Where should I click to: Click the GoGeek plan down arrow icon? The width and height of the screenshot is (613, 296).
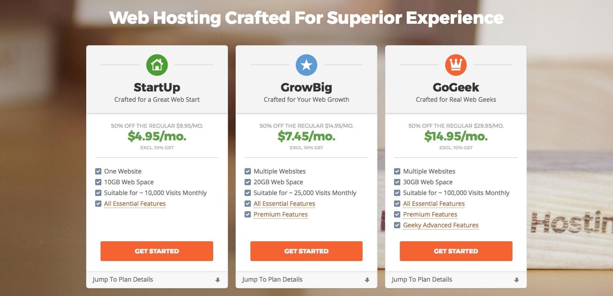517,280
